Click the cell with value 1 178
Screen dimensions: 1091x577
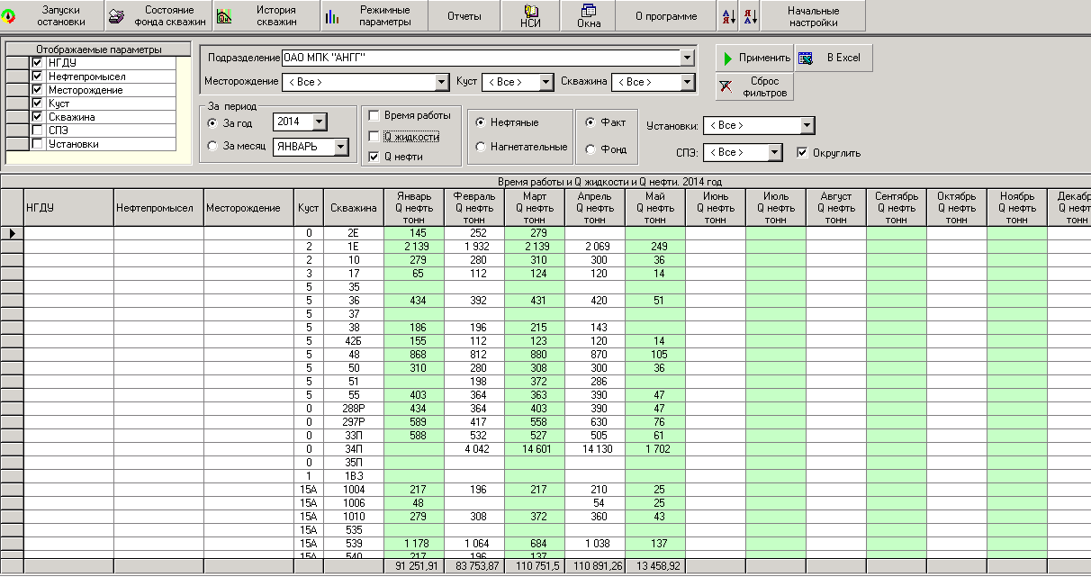tap(413, 544)
